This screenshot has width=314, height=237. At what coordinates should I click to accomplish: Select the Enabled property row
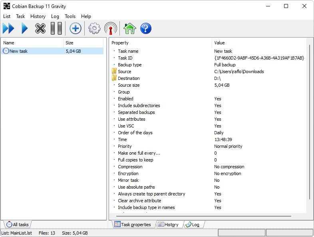click(208, 99)
